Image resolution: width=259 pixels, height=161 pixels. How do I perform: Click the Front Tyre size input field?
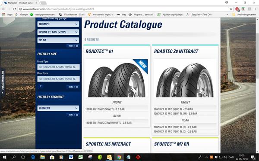pyautogui.click(x=58, y=67)
